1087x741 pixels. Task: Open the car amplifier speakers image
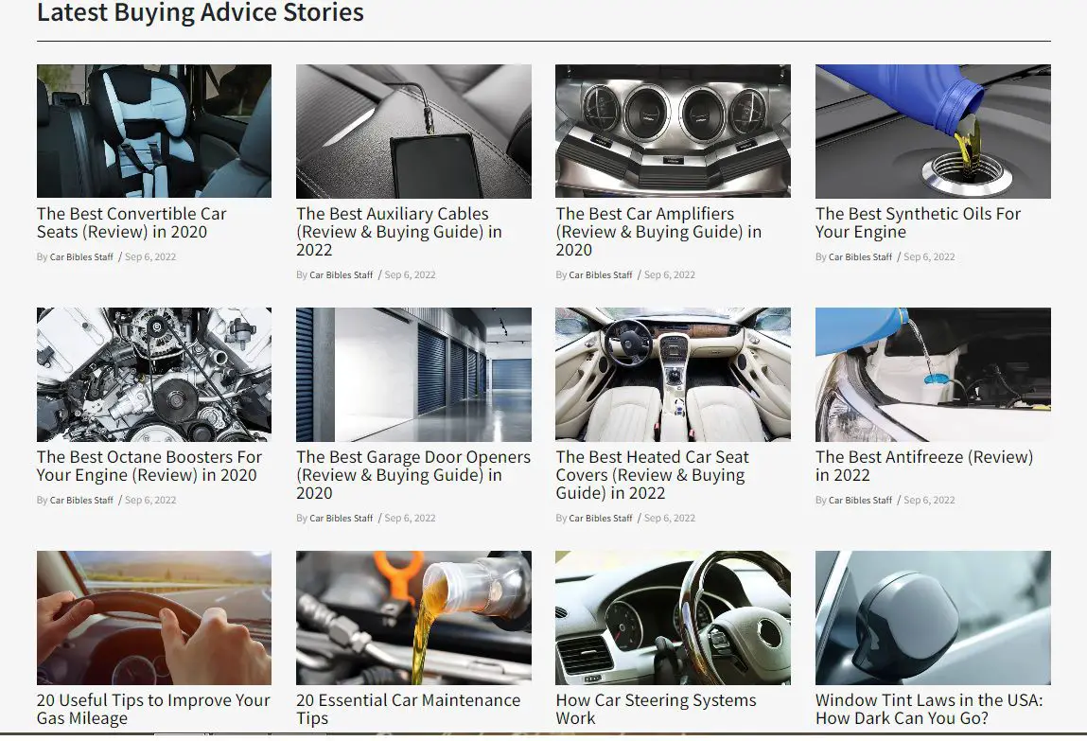[x=674, y=131]
